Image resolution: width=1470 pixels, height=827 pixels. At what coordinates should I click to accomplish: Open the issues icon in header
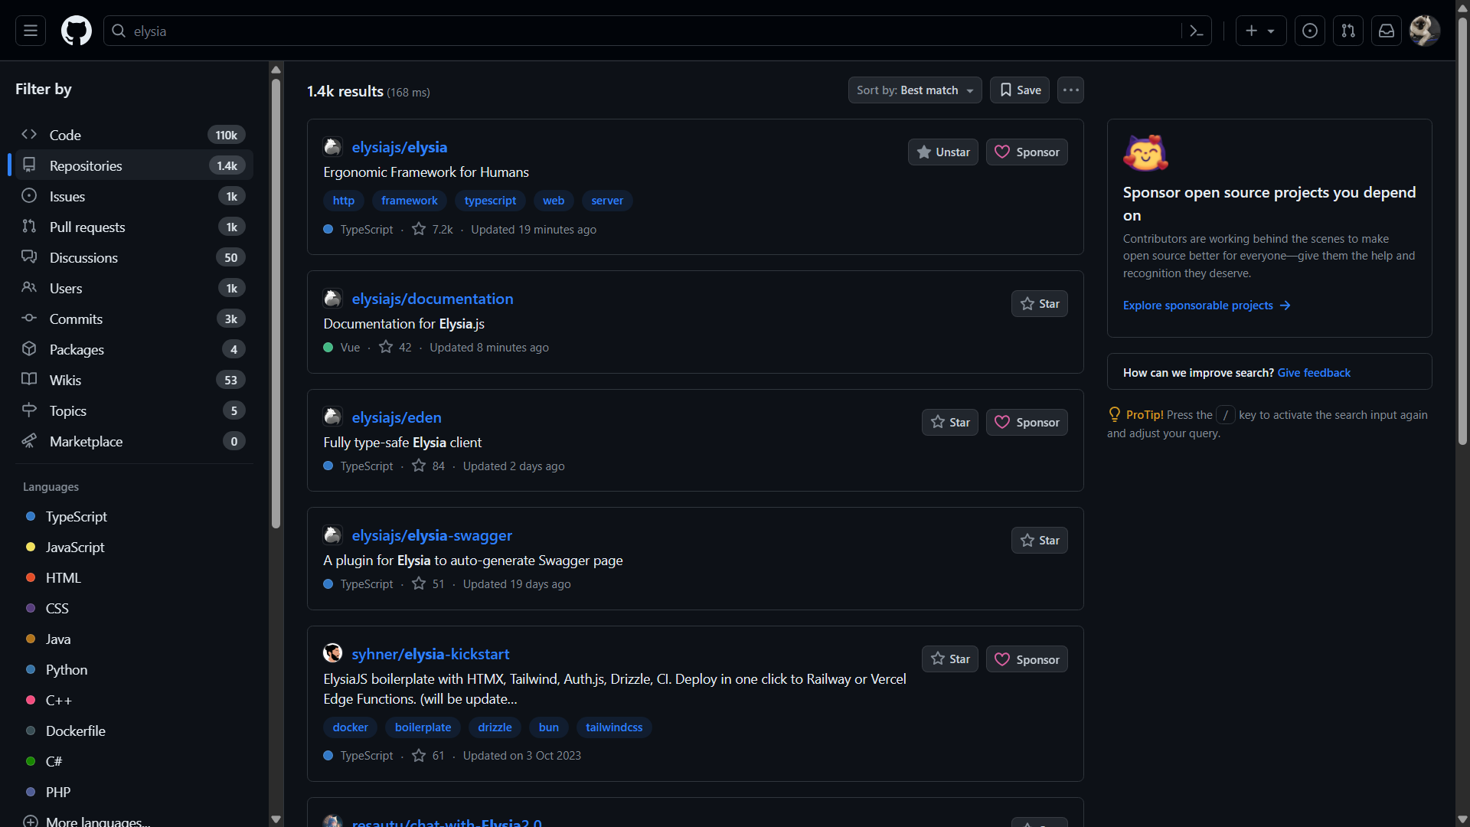[1310, 31]
